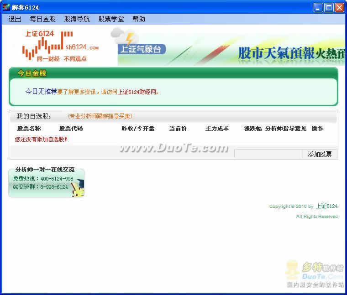
Task: Click the 解套6124 title bar app icon
Action: (x=6, y=7)
